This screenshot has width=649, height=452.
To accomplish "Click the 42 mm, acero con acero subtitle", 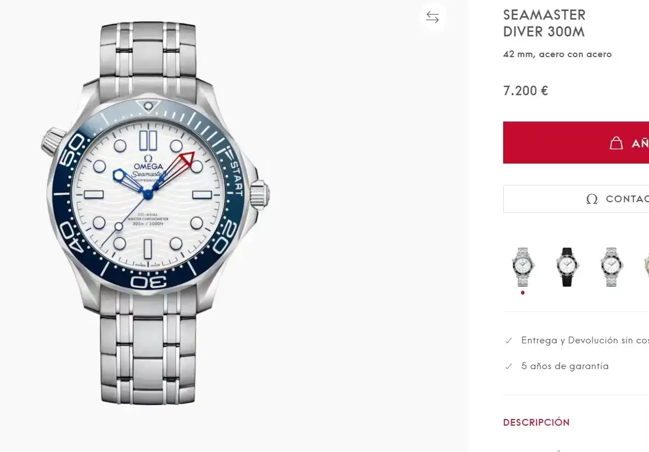I will pyautogui.click(x=557, y=54).
